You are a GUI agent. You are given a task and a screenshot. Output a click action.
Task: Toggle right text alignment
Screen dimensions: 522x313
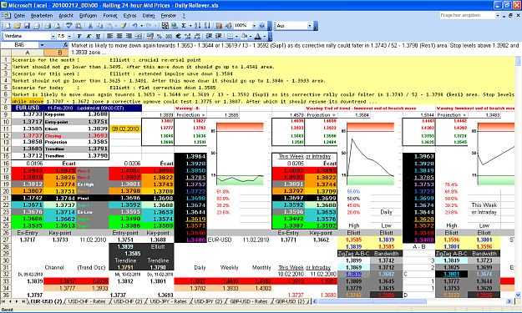click(x=129, y=36)
